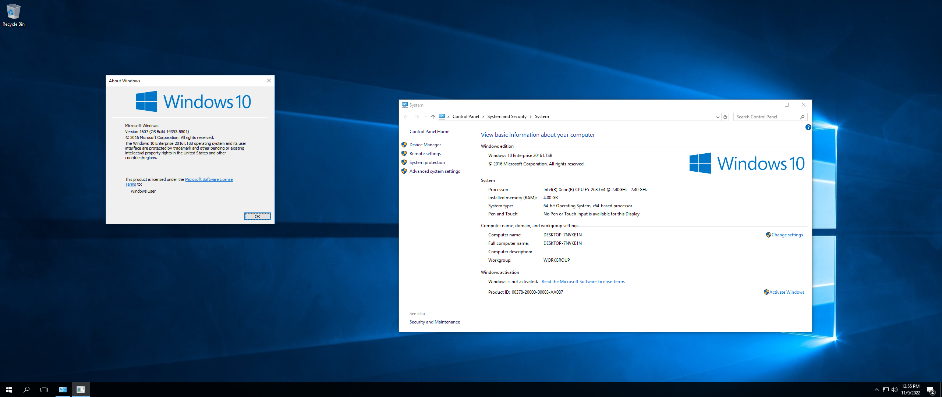Open the blue help question mark
Screen dimensions: 942x397
808,127
